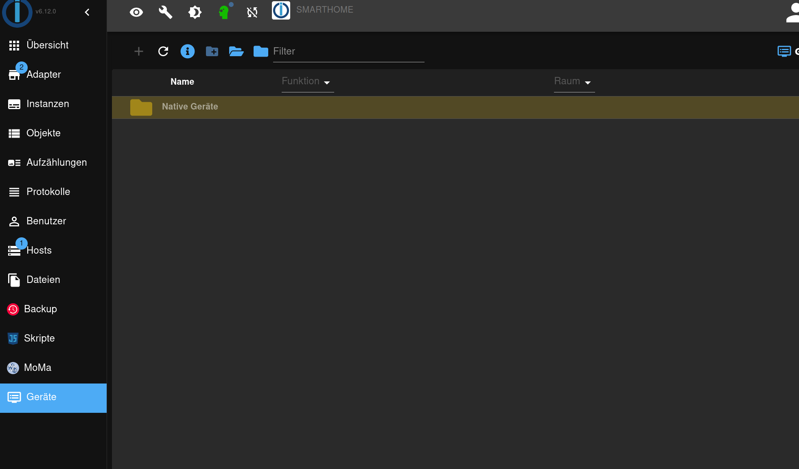Go to the Skripte page

pos(39,338)
